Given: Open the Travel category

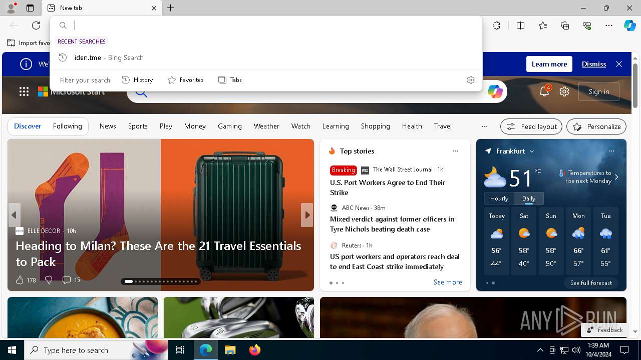Looking at the screenshot, I should (x=443, y=126).
